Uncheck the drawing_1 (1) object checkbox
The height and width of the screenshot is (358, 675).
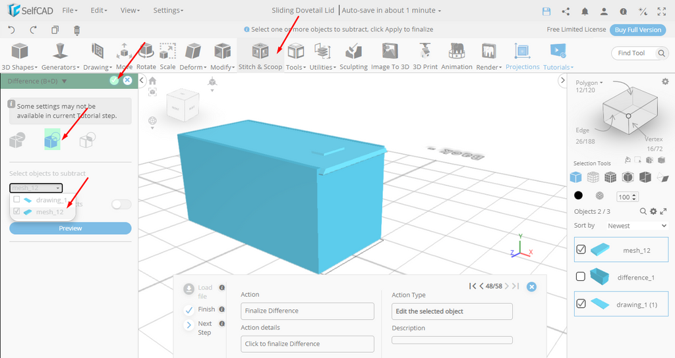click(581, 303)
